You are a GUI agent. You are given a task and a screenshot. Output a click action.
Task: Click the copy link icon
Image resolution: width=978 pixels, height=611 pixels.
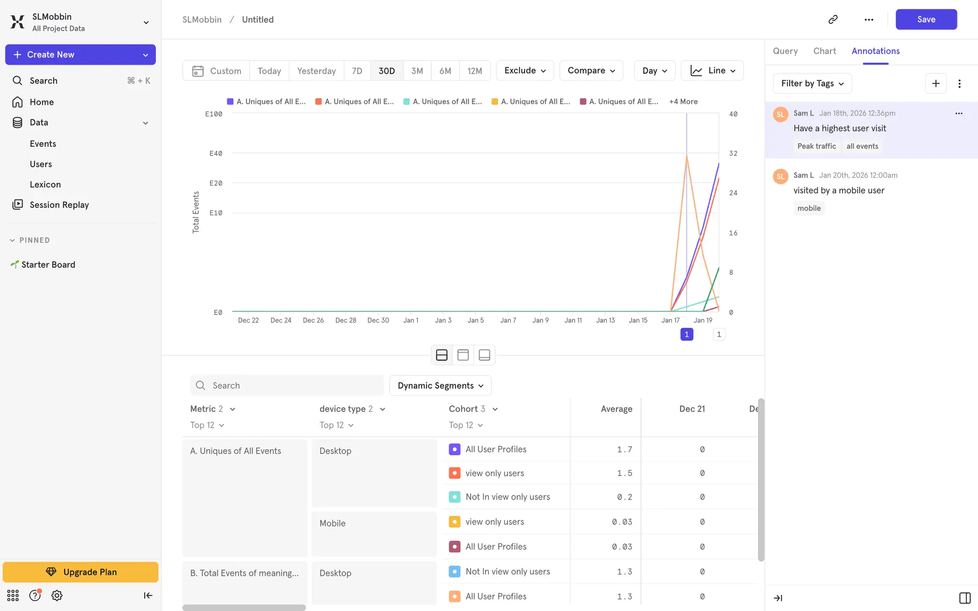pyautogui.click(x=833, y=19)
